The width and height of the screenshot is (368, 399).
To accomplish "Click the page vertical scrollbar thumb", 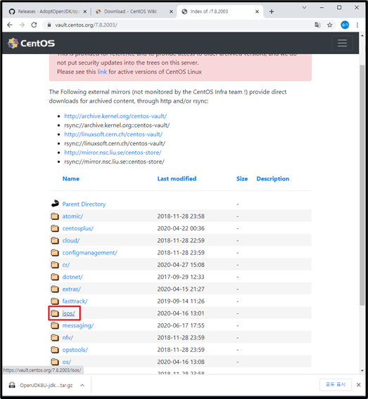I will [362, 185].
